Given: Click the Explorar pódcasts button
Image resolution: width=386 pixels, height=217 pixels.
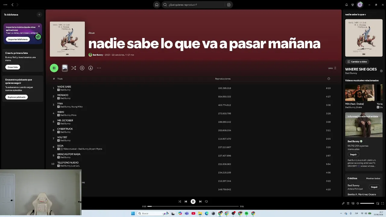Looking at the screenshot, I should point(17,97).
